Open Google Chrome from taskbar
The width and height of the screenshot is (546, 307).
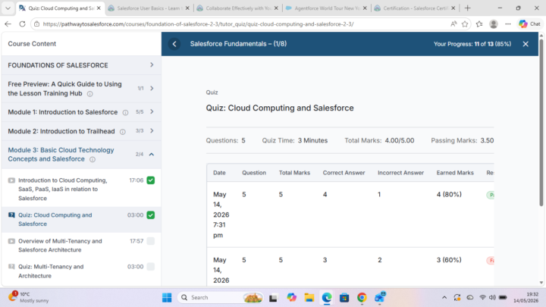362,298
